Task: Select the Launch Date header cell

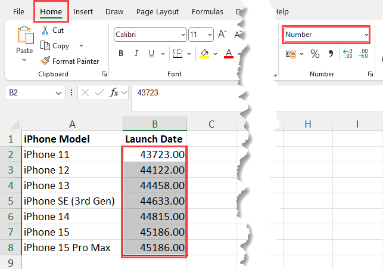Action: (155, 139)
